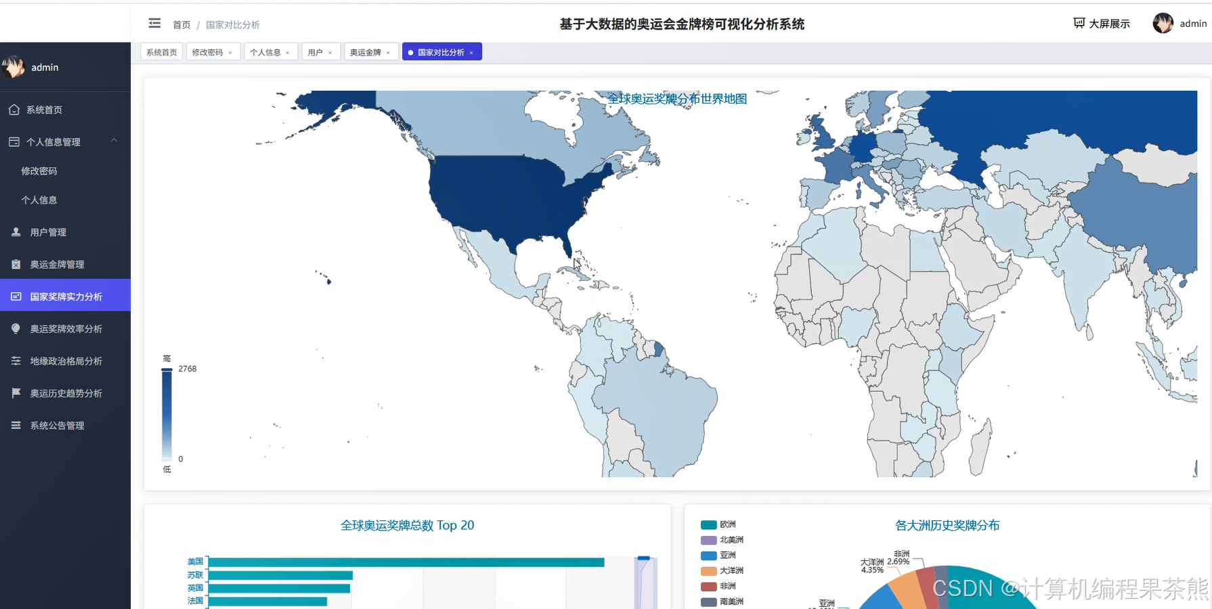
Task: Click the 英国 bar in the Top 20 chart
Action: 279,588
